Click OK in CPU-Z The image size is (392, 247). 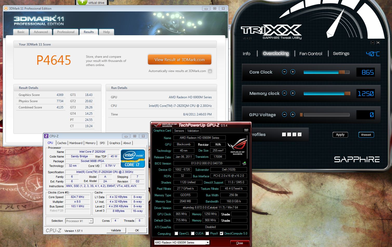point(137,230)
